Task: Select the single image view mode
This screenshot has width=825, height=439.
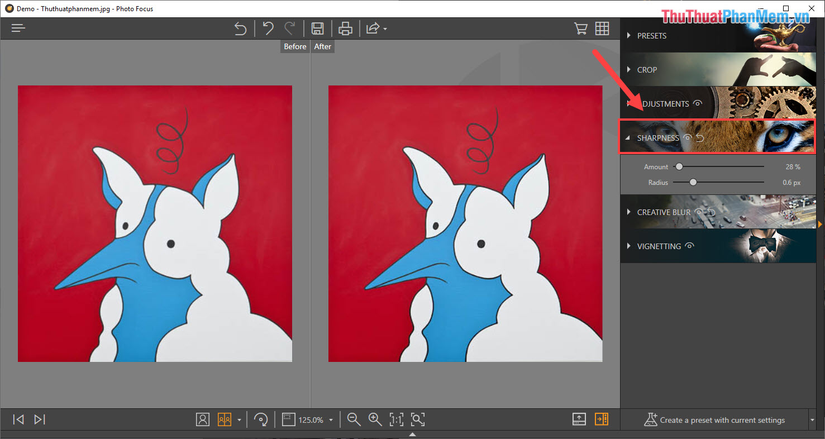Action: click(203, 419)
